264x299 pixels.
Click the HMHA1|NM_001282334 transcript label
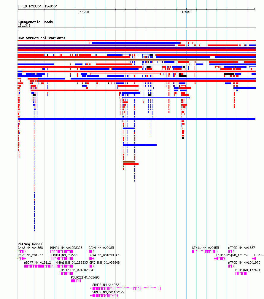click(x=77, y=270)
